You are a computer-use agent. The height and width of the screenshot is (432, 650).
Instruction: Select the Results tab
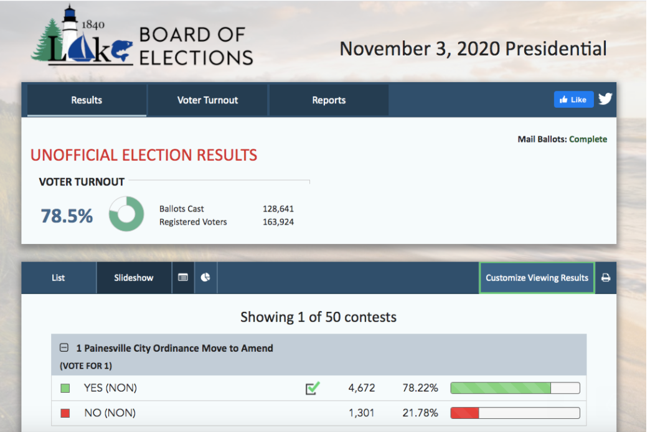(87, 100)
